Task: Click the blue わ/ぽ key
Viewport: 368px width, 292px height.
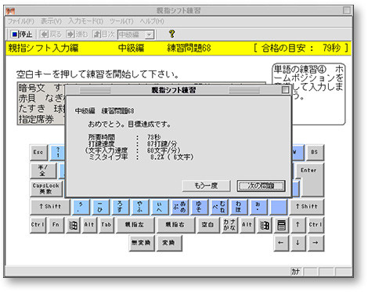Action: pos(239,207)
